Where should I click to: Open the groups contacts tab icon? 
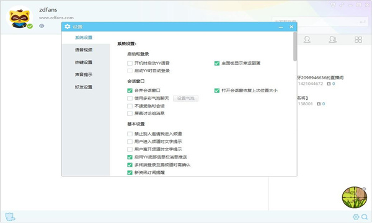tap(332, 40)
